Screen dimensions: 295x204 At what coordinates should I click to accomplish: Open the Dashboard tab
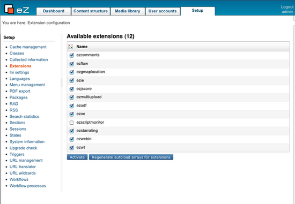pos(54,11)
